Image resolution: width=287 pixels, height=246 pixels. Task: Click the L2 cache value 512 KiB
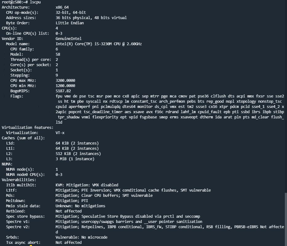pyautogui.click(x=78, y=154)
